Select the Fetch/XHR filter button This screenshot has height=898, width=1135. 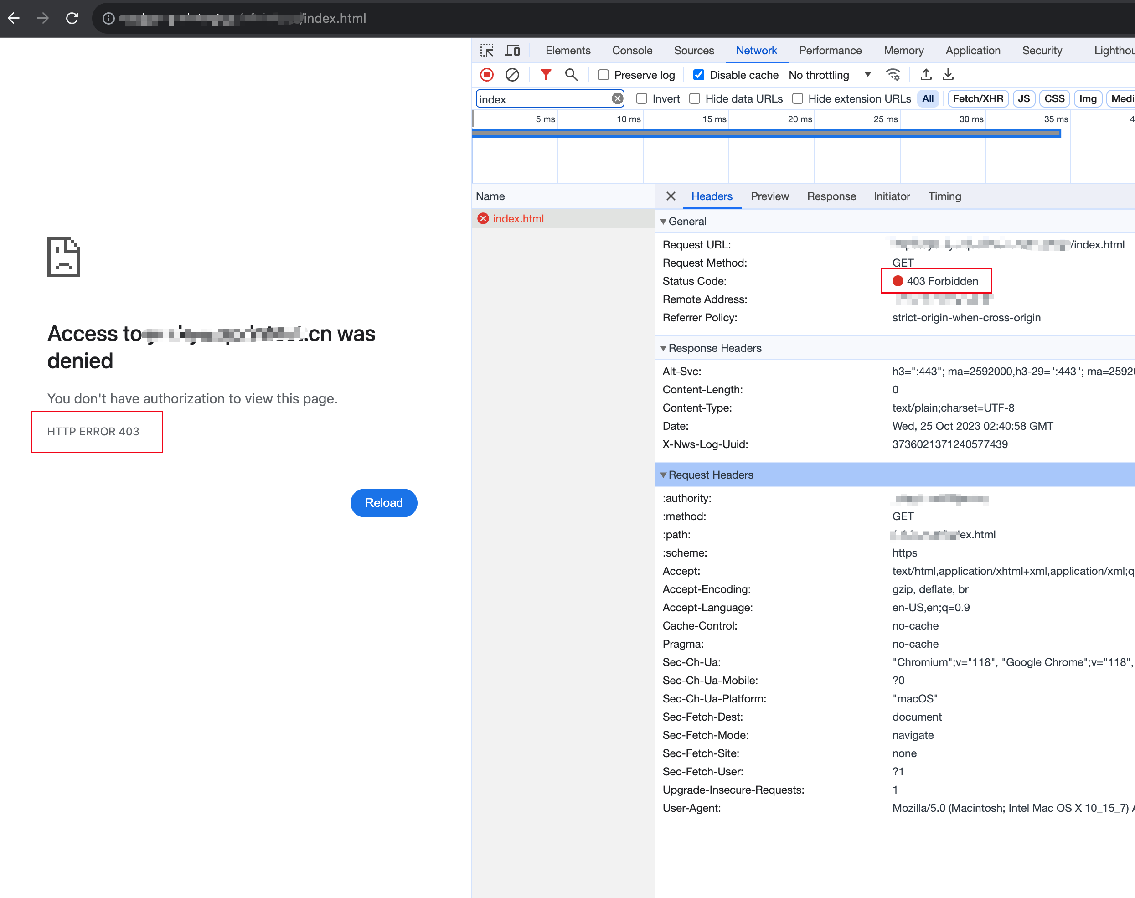[977, 99]
